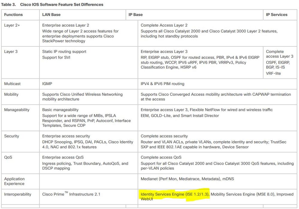This screenshot has width=299, height=209.
Task: Click 'IPV4 & IPV6 PIM routing' cell
Action: (163, 84)
